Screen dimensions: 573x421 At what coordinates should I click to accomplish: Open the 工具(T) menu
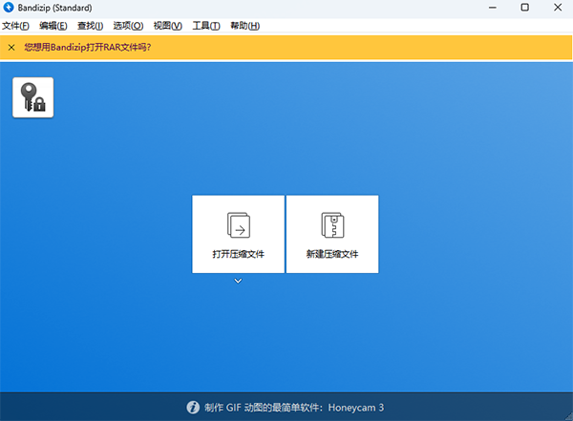206,26
